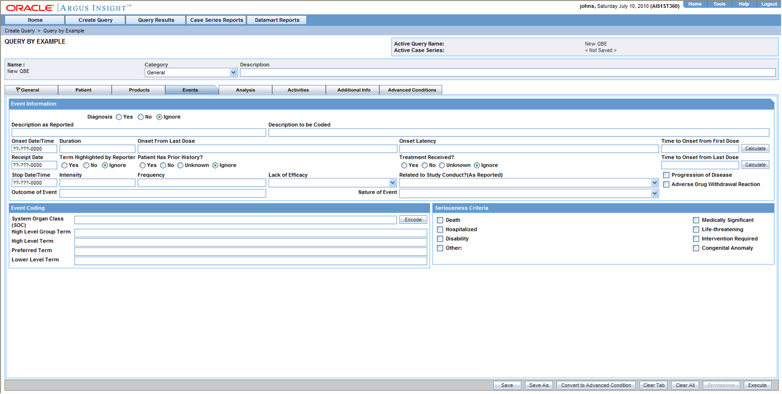Viewport: 782px width, 394px height.
Task: Click the Description as Reported field
Action: click(138, 133)
